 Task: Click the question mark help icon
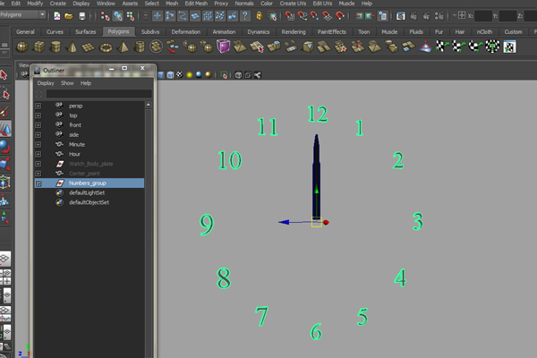245,16
